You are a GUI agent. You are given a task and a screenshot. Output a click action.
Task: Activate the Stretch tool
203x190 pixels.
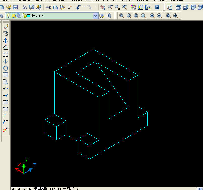[x=6, y=82]
